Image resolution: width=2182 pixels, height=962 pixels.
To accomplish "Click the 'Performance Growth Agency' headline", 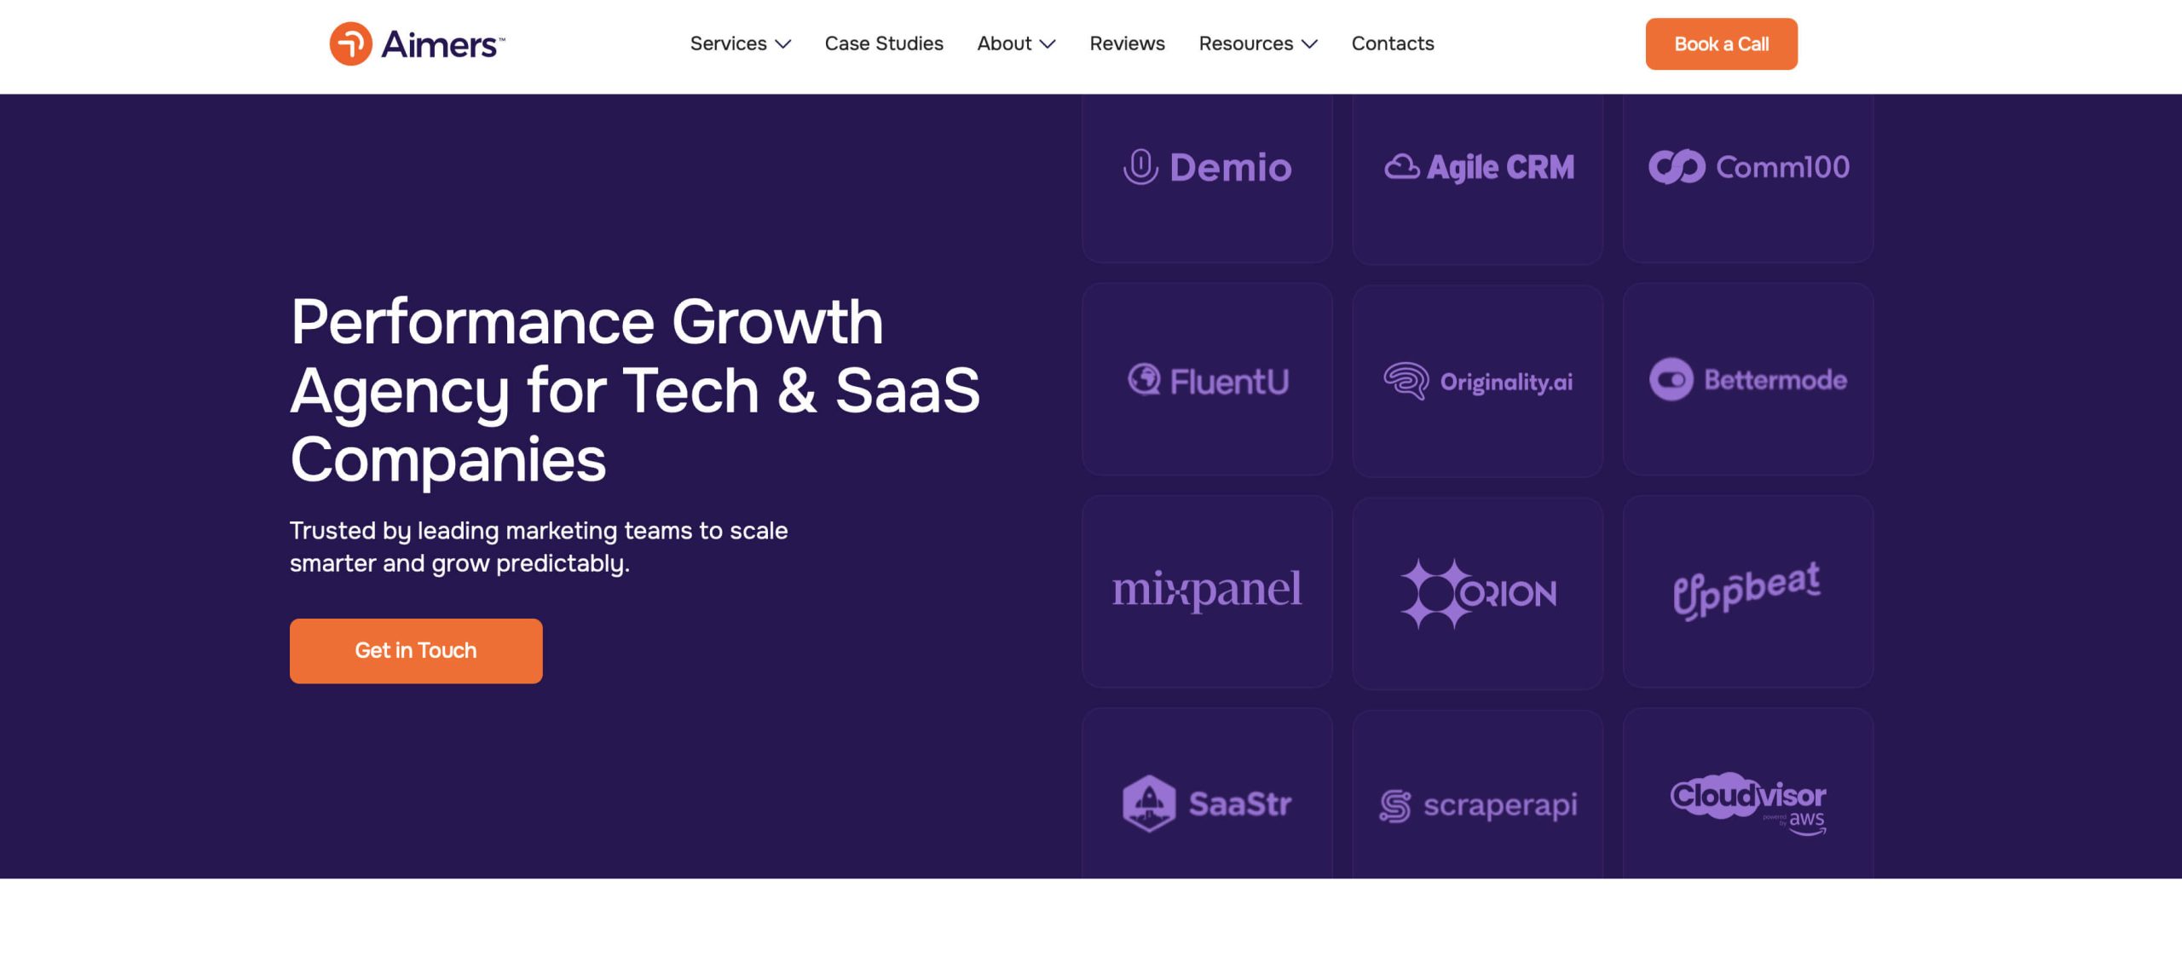I will point(635,390).
